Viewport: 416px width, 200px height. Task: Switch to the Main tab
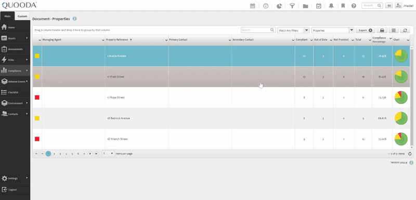7,16
